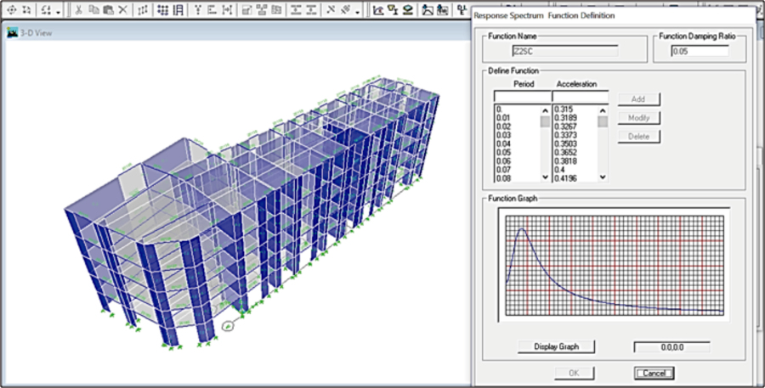Click the Y-shaped fork toolbar icon
Screen dimensions: 765x388
pyautogui.click(x=197, y=9)
